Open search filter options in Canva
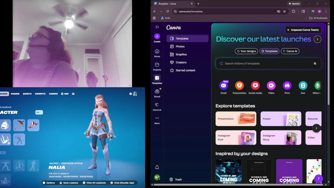This screenshot has height=188, width=334. [x=315, y=63]
